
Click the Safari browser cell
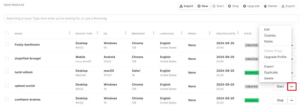click(136, 71)
